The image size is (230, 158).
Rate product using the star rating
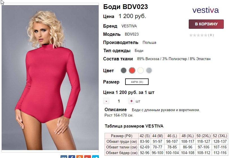pyautogui.click(x=198, y=35)
